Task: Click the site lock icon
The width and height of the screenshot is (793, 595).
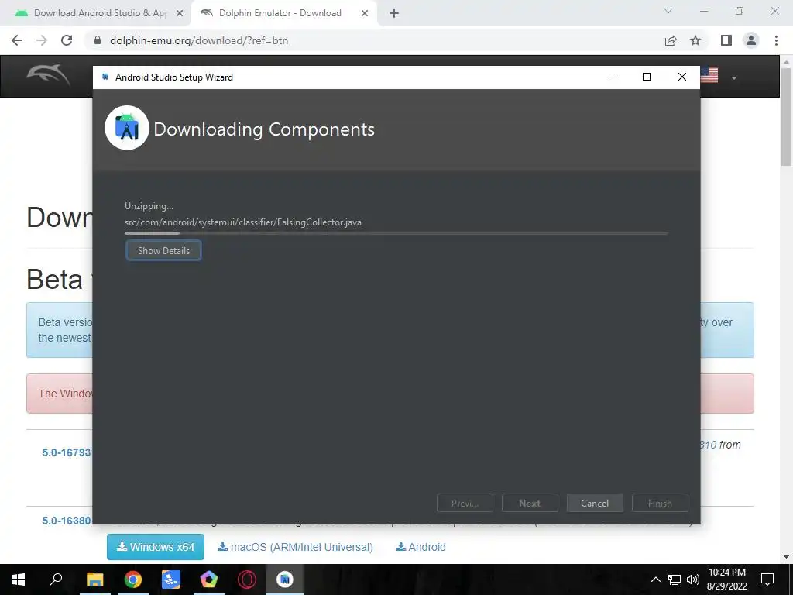Action: point(98,40)
